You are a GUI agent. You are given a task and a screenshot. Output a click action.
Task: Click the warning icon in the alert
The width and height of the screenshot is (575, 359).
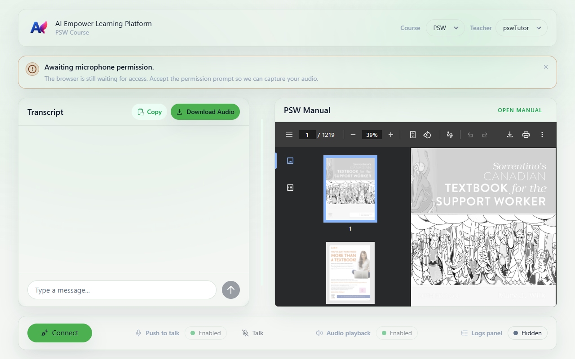[32, 69]
